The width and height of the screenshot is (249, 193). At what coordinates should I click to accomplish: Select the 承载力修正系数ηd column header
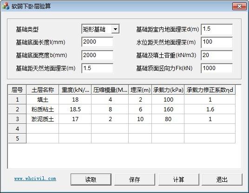click(x=210, y=90)
